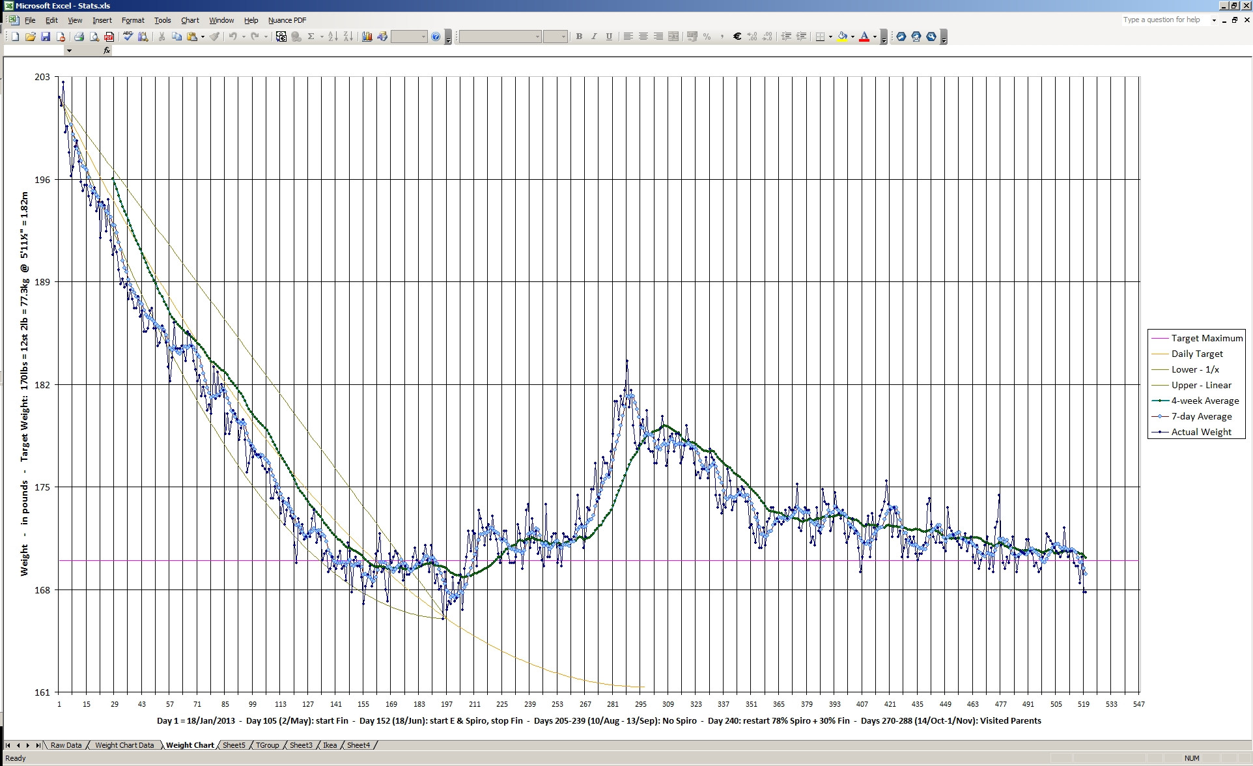Open the paste options dropdown arrow
1253x766 pixels.
pos(203,36)
